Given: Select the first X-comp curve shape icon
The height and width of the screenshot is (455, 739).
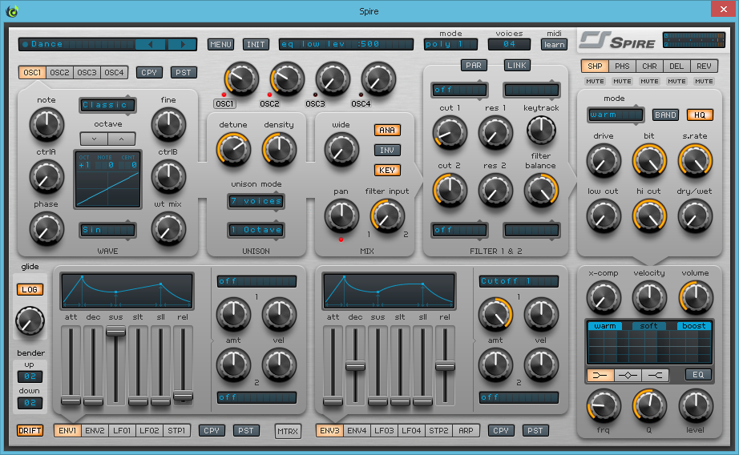Looking at the screenshot, I should (x=600, y=375).
